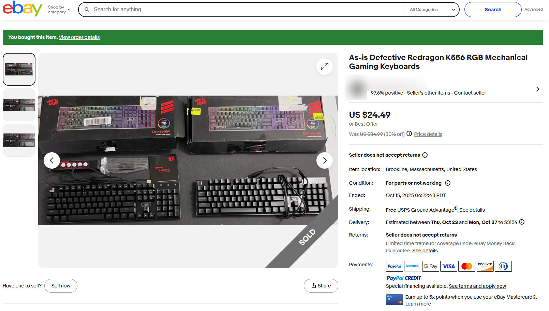Click the PayPal payment icon

(x=395, y=266)
